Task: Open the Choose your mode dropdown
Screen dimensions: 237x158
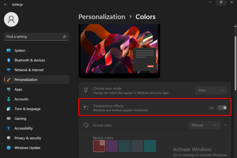Action: point(211,90)
